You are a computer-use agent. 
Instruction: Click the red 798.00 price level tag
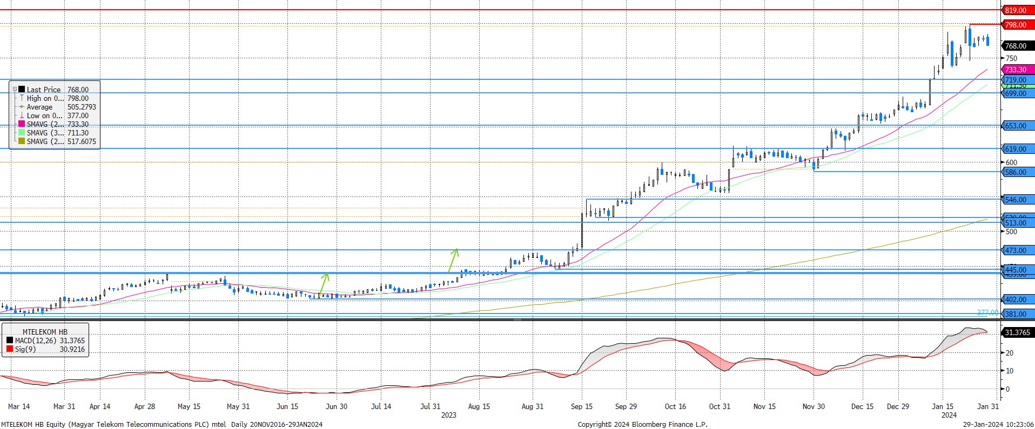tap(1018, 25)
